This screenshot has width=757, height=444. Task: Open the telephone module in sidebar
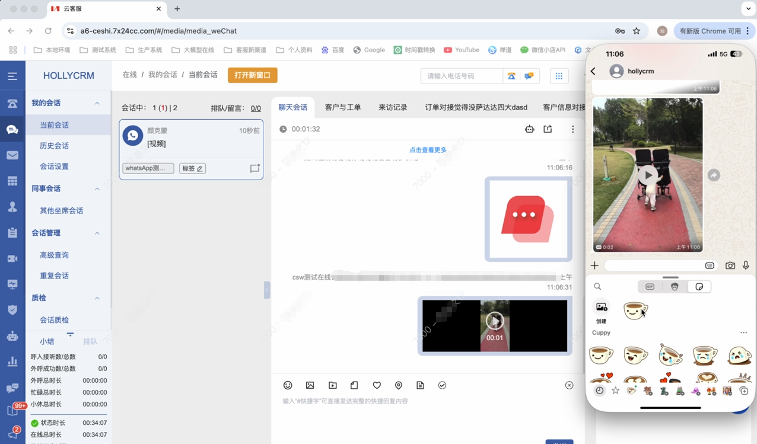12,104
